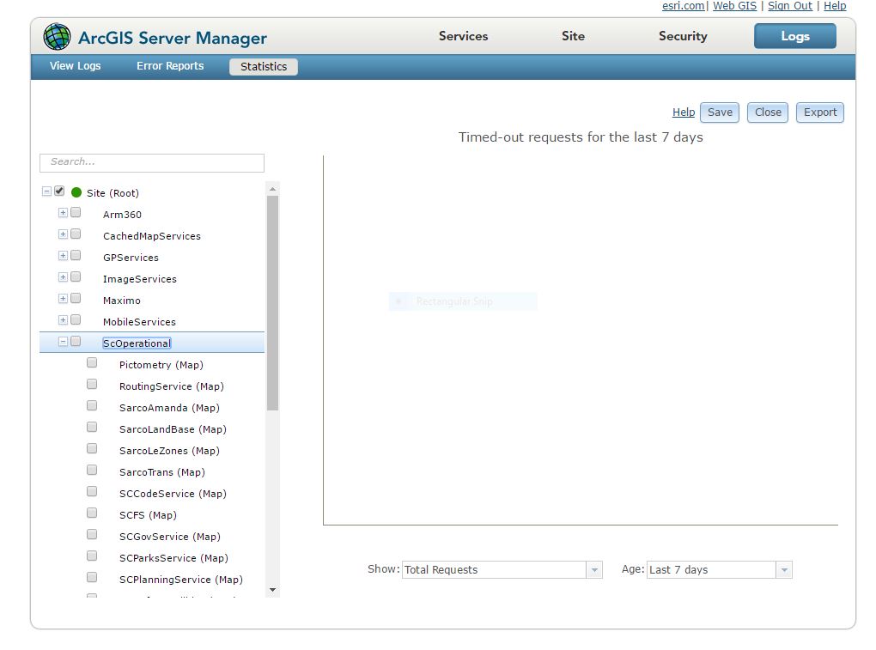Collapse the ScOperational folder
The height and width of the screenshot is (650, 876).
(64, 342)
